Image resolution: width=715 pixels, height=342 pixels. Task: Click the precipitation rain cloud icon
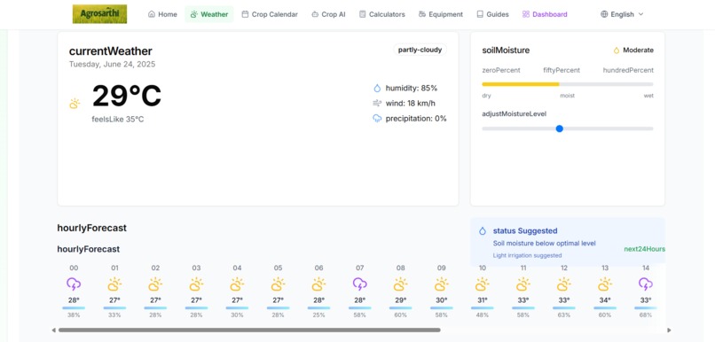[377, 119]
